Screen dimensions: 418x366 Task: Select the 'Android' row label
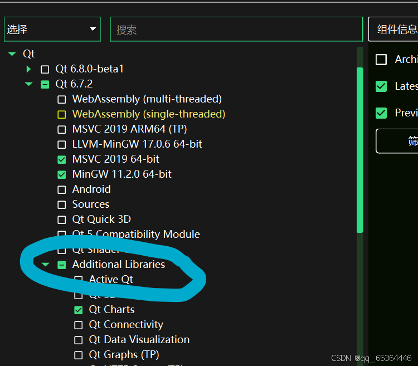[91, 189]
